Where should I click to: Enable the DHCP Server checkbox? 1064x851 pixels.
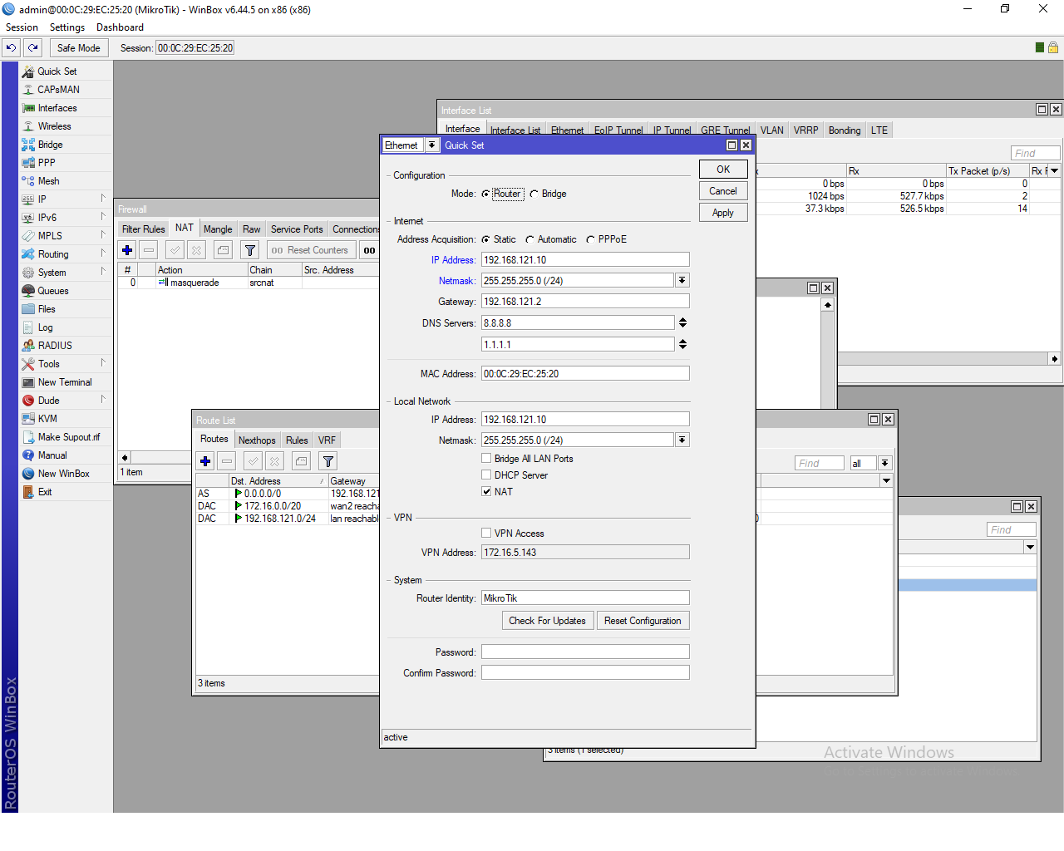click(x=486, y=475)
